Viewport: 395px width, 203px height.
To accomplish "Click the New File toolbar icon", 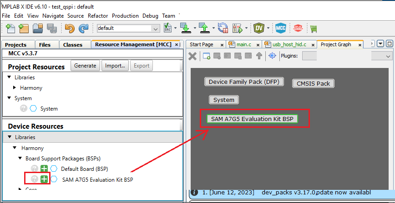I will (10, 29).
